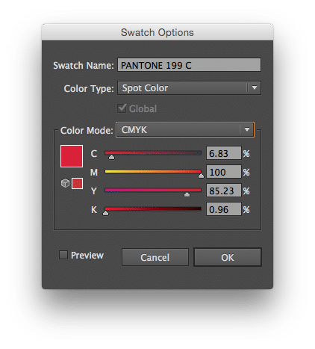The width and height of the screenshot is (315, 349).
Task: Click the K value field showing 0.96
Action: 224,209
